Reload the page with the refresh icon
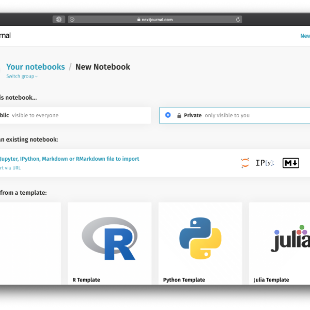The image size is (310, 310). [x=238, y=20]
